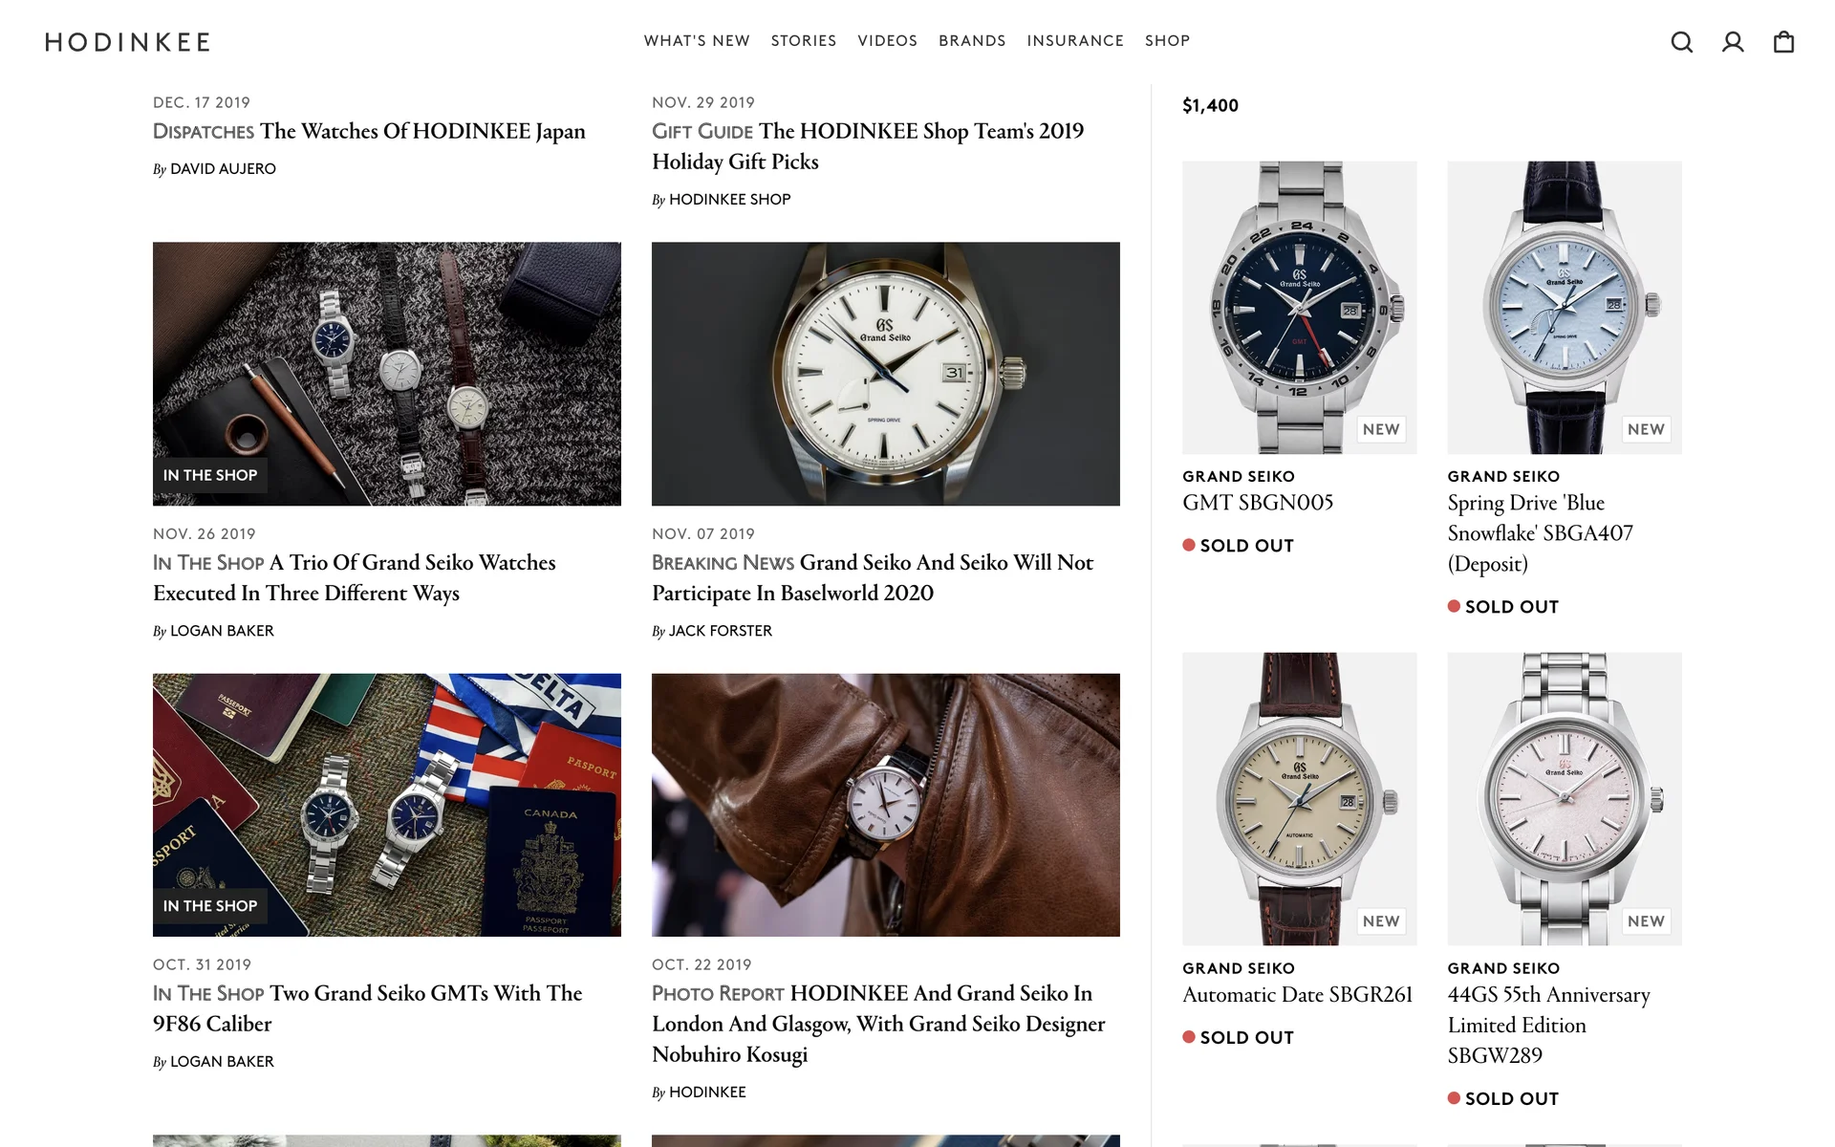The width and height of the screenshot is (1835, 1147).
Task: Open the Brands menu item
Action: [x=972, y=41]
